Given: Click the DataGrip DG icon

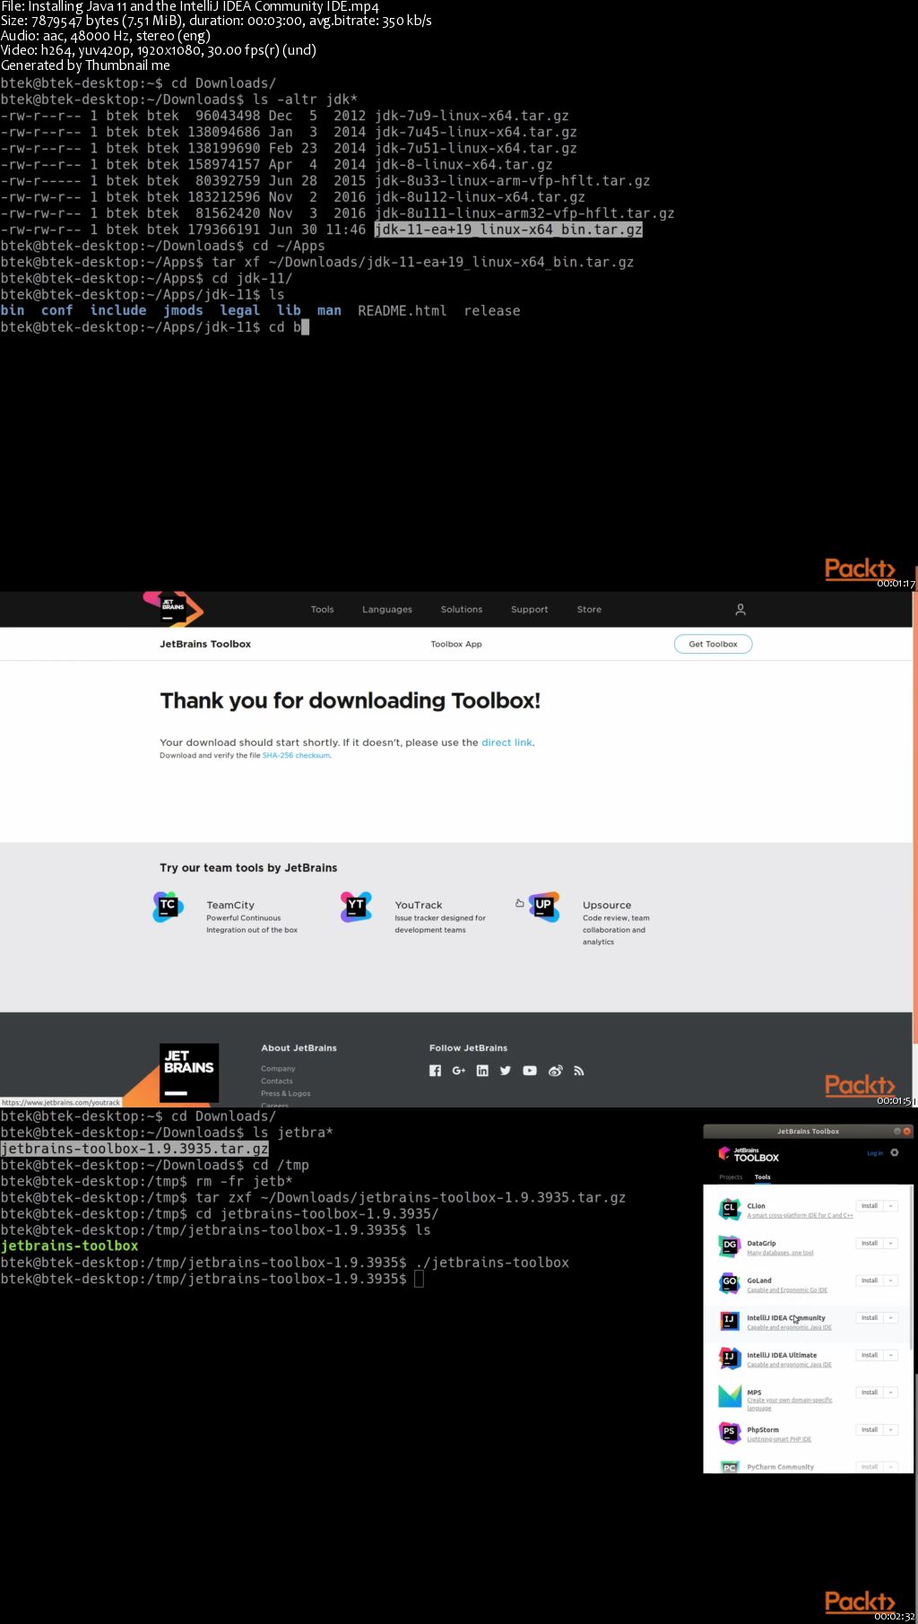Looking at the screenshot, I should 730,1246.
